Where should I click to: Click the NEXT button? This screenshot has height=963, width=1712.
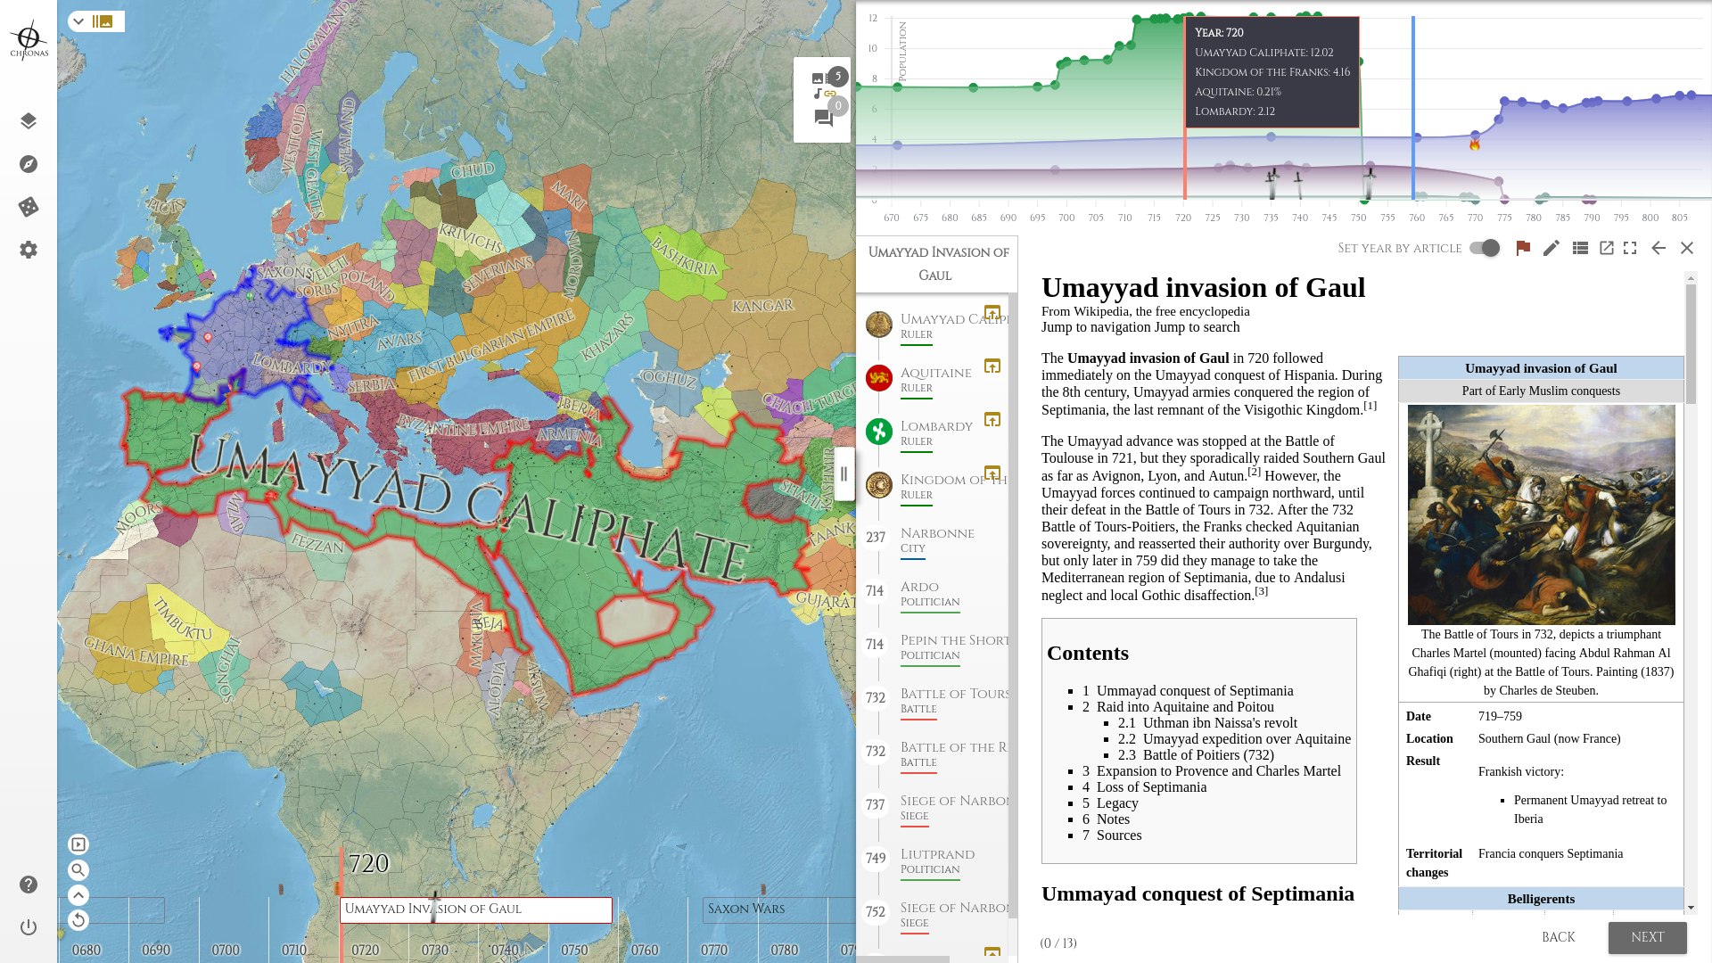click(x=1647, y=937)
